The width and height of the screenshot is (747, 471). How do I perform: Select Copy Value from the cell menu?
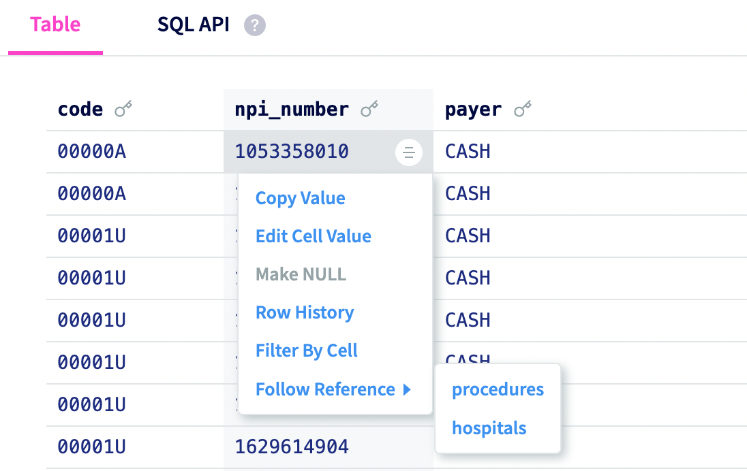tap(300, 198)
